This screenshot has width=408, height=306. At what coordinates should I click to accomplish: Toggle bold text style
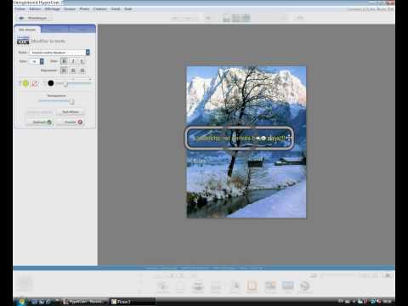[x=64, y=61]
